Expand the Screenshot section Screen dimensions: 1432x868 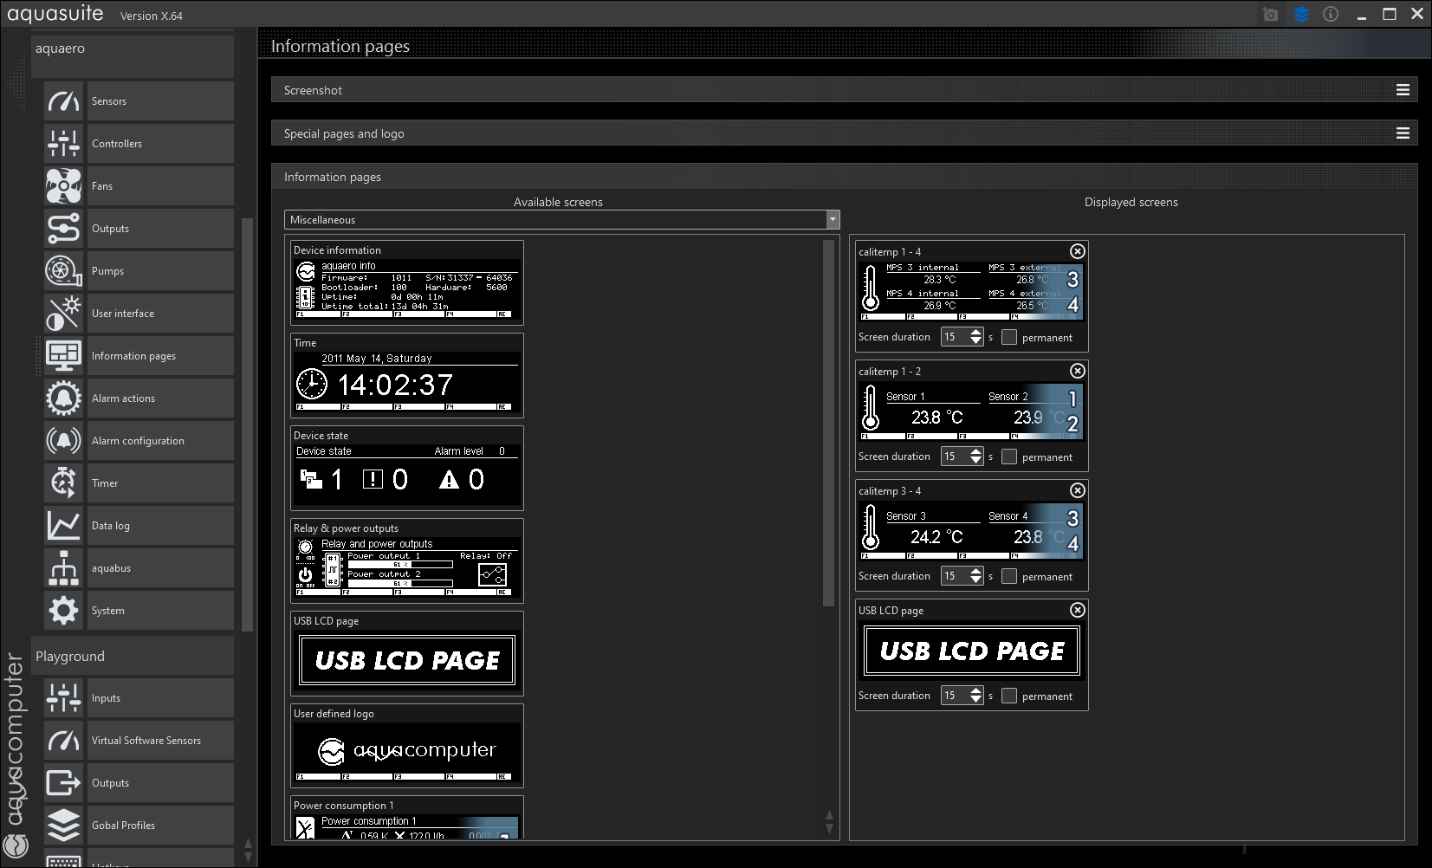click(1403, 90)
